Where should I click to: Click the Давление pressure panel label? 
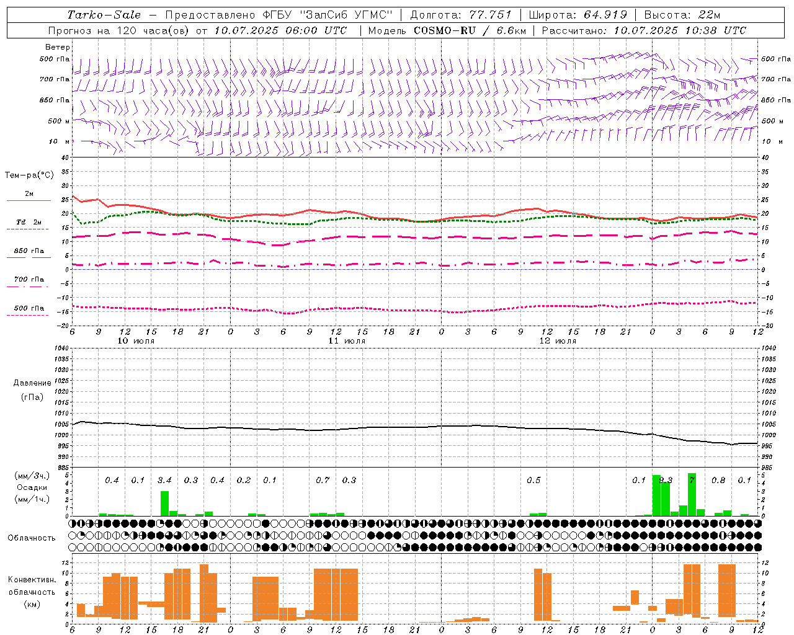[32, 383]
